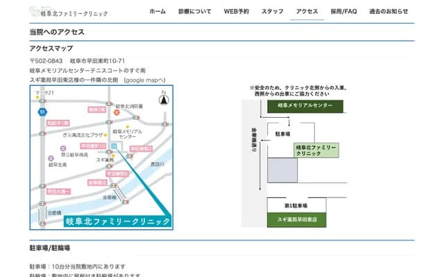This screenshot has height=277, width=444.
Task: Click the safety notice text above diagram
Action: click(x=298, y=91)
